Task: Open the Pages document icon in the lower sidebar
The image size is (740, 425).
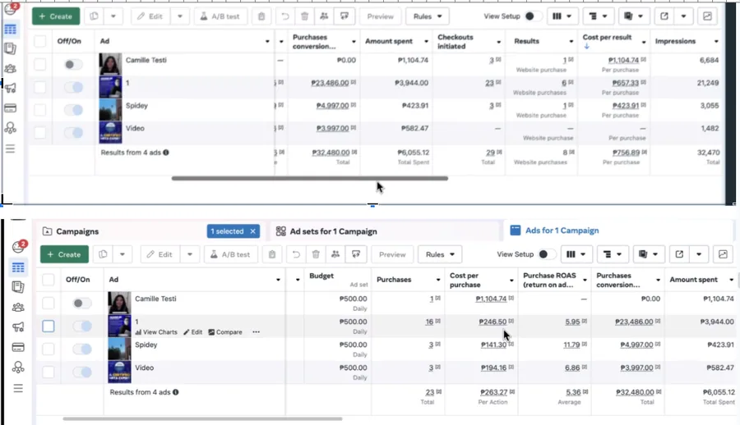Action: tap(18, 287)
